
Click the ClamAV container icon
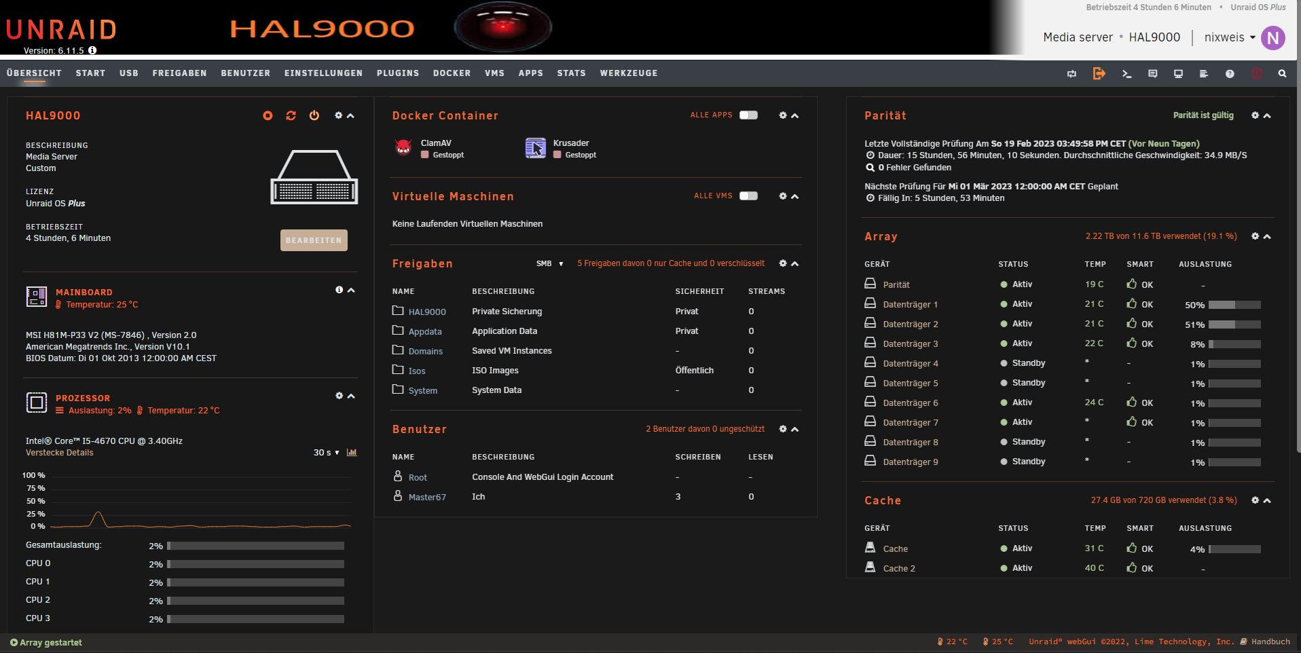tap(403, 147)
